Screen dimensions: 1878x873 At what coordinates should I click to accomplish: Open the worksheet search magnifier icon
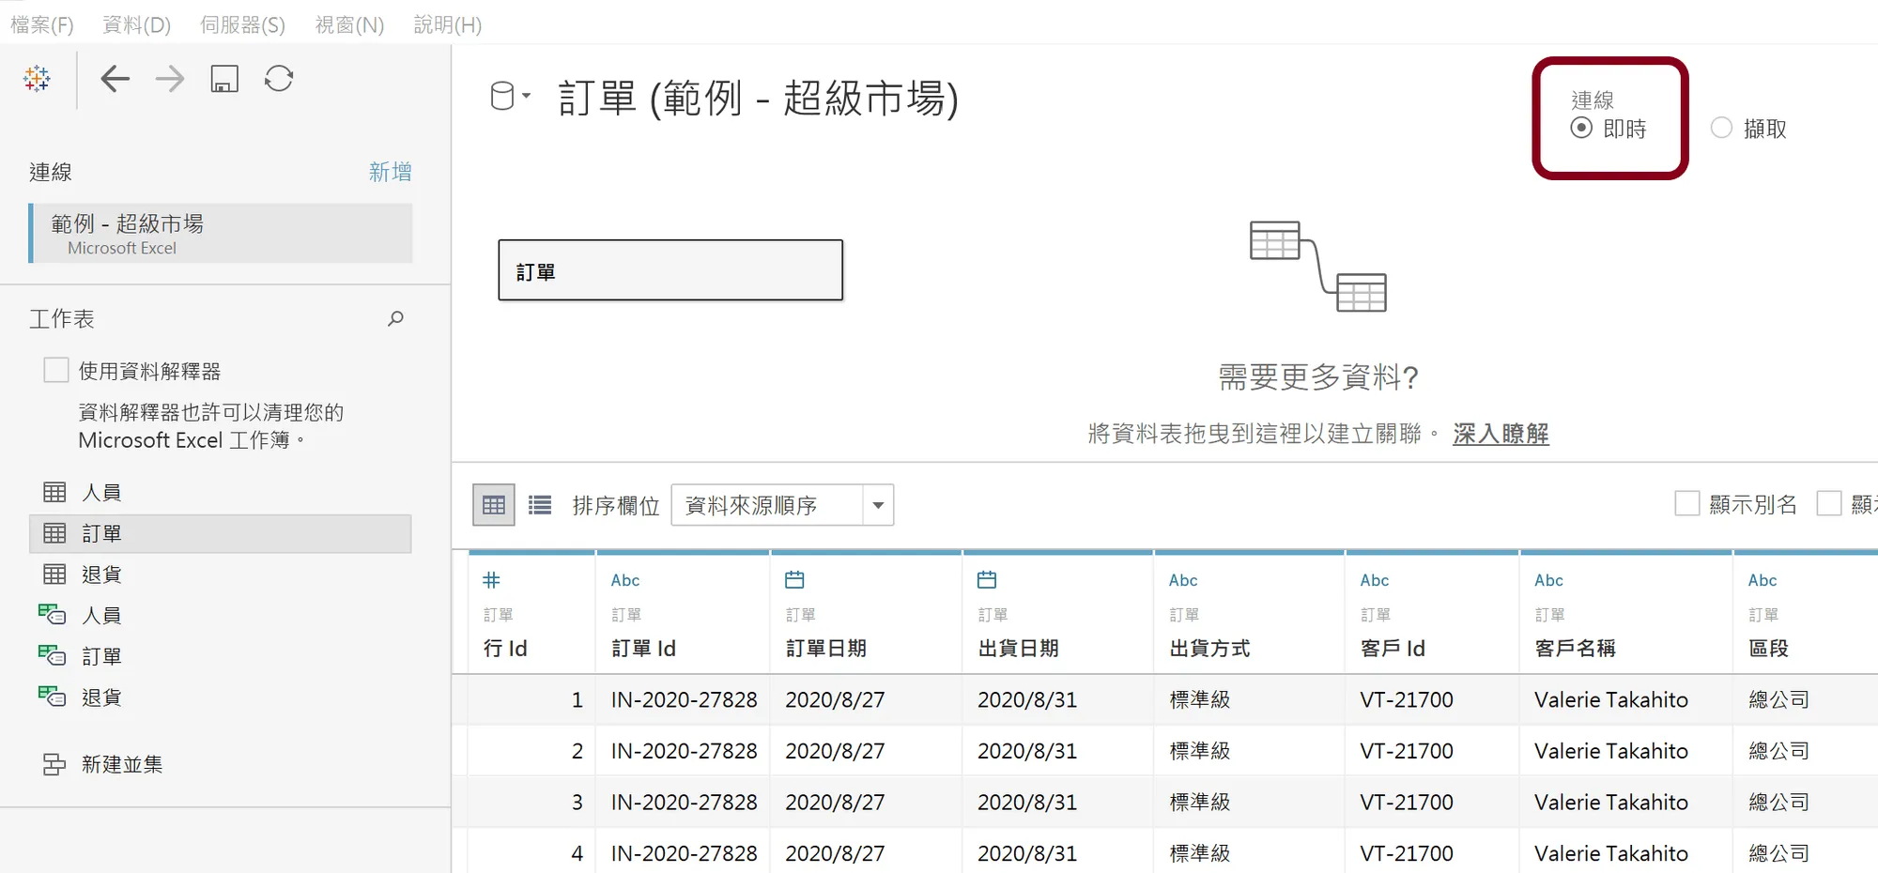pyautogui.click(x=395, y=319)
